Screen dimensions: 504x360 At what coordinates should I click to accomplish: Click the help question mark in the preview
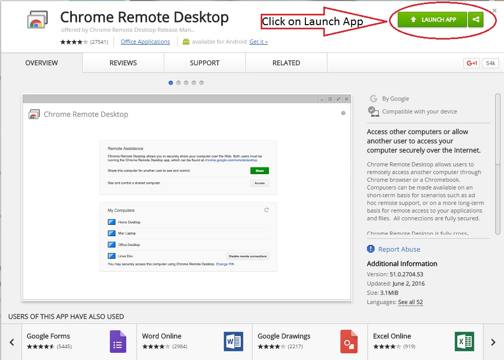pos(343,113)
